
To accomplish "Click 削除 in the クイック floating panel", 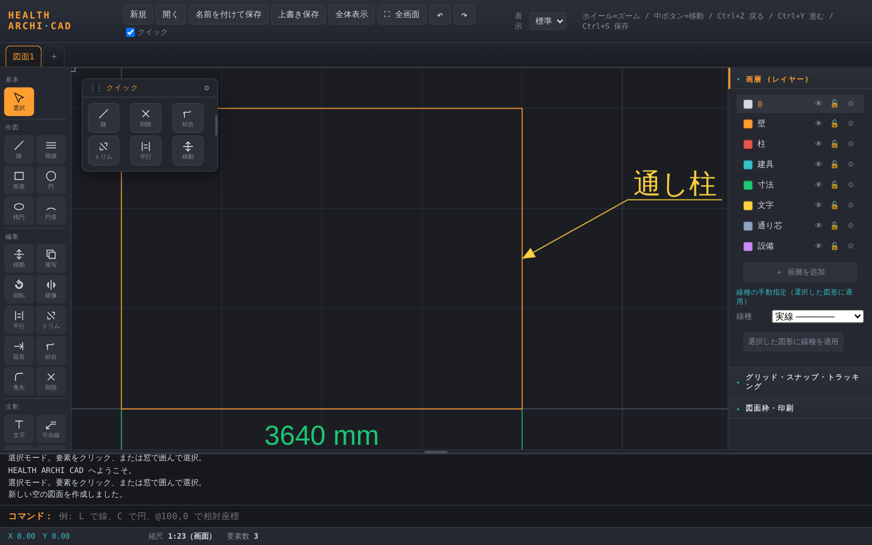I will click(x=145, y=118).
